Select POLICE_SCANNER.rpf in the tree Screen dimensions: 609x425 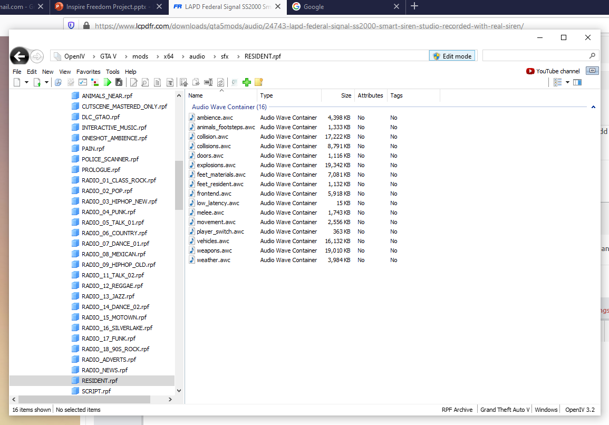click(x=110, y=159)
